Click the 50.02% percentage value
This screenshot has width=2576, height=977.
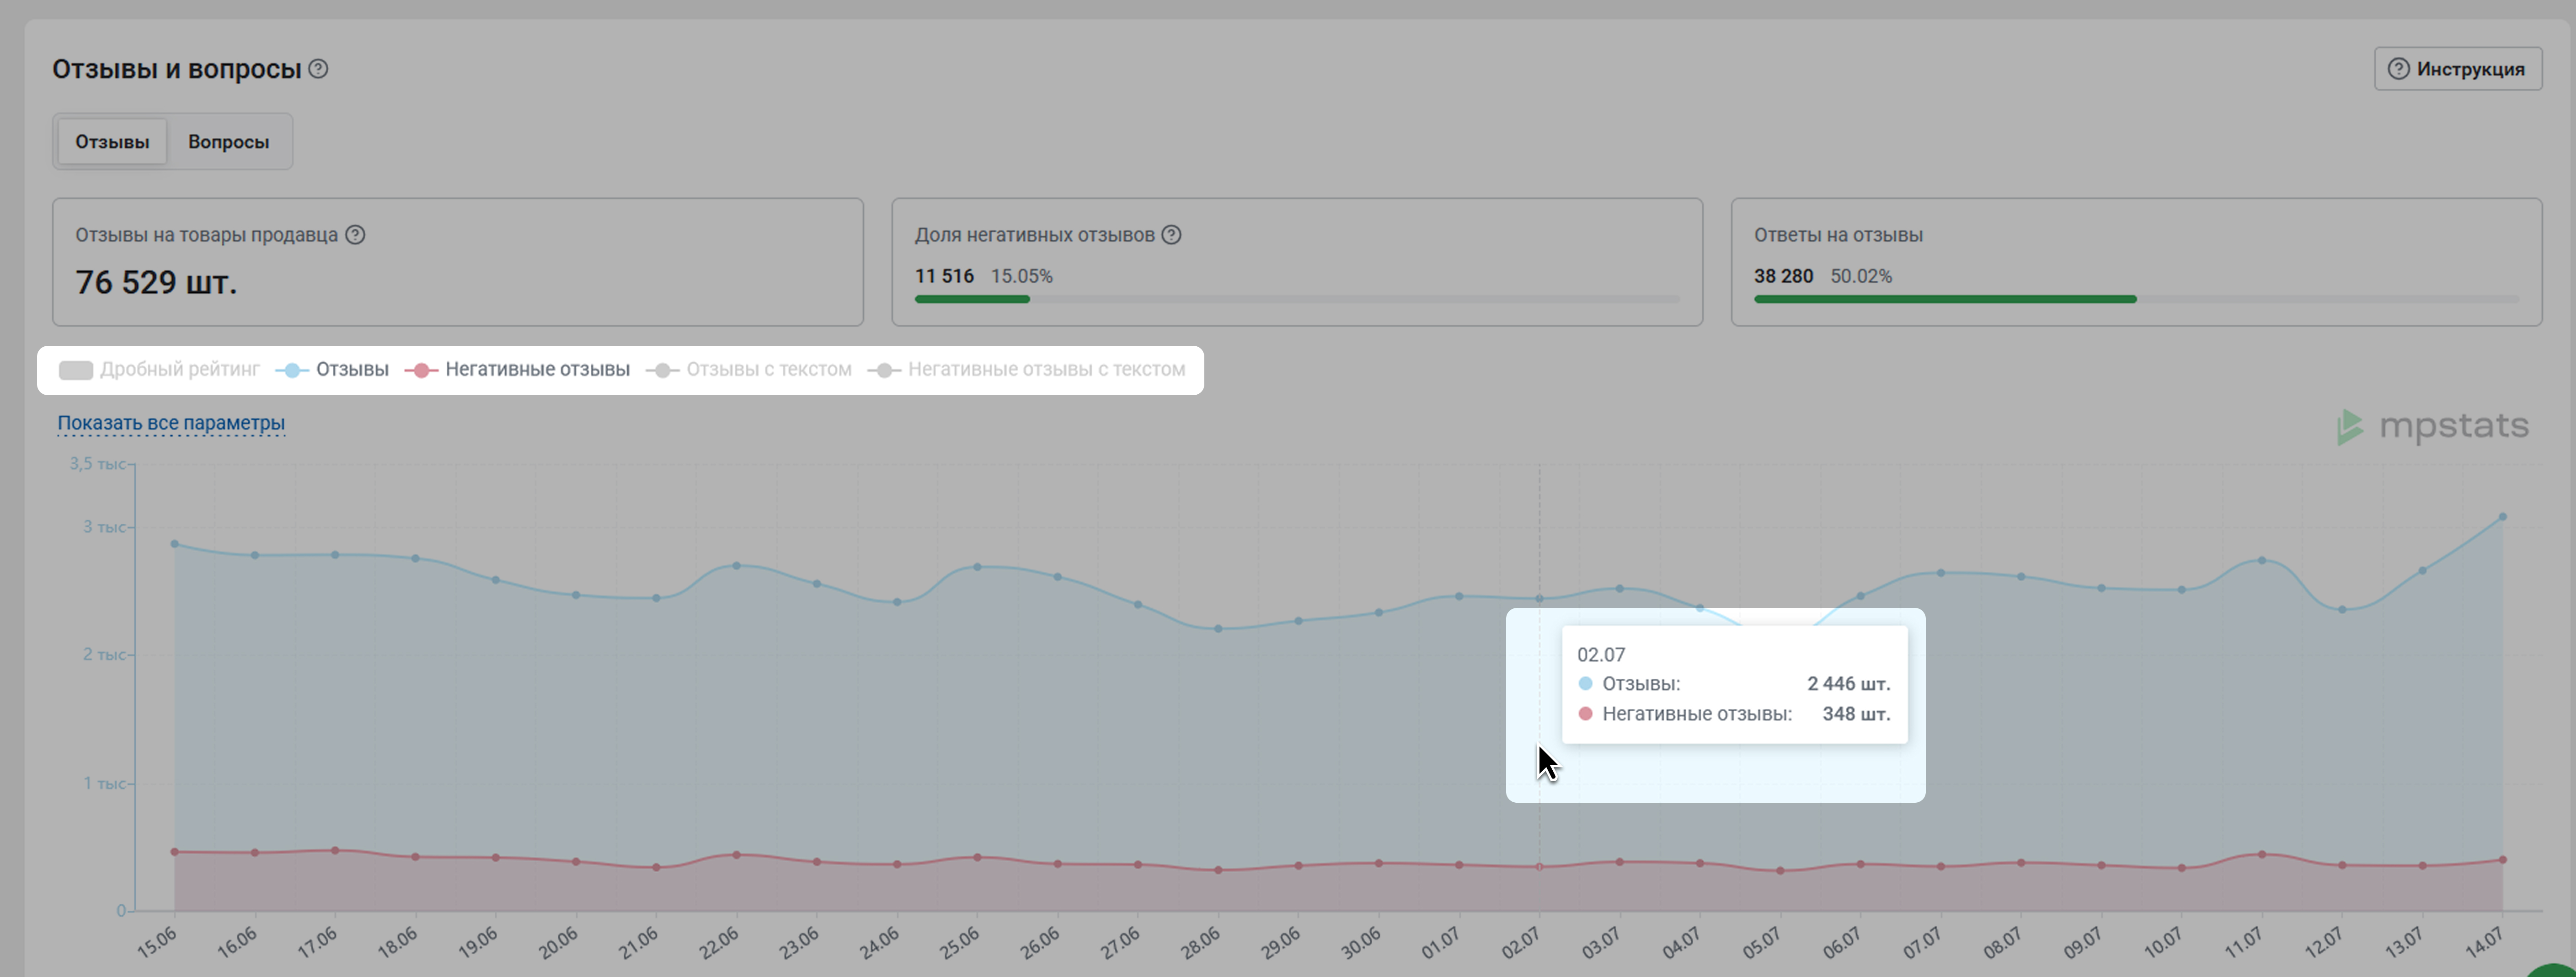[1861, 276]
